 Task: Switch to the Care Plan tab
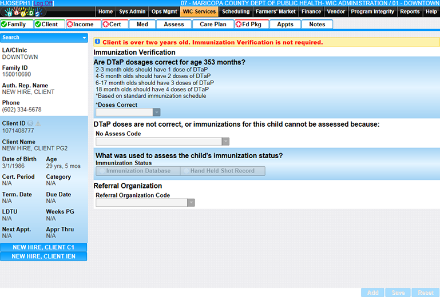(x=213, y=24)
